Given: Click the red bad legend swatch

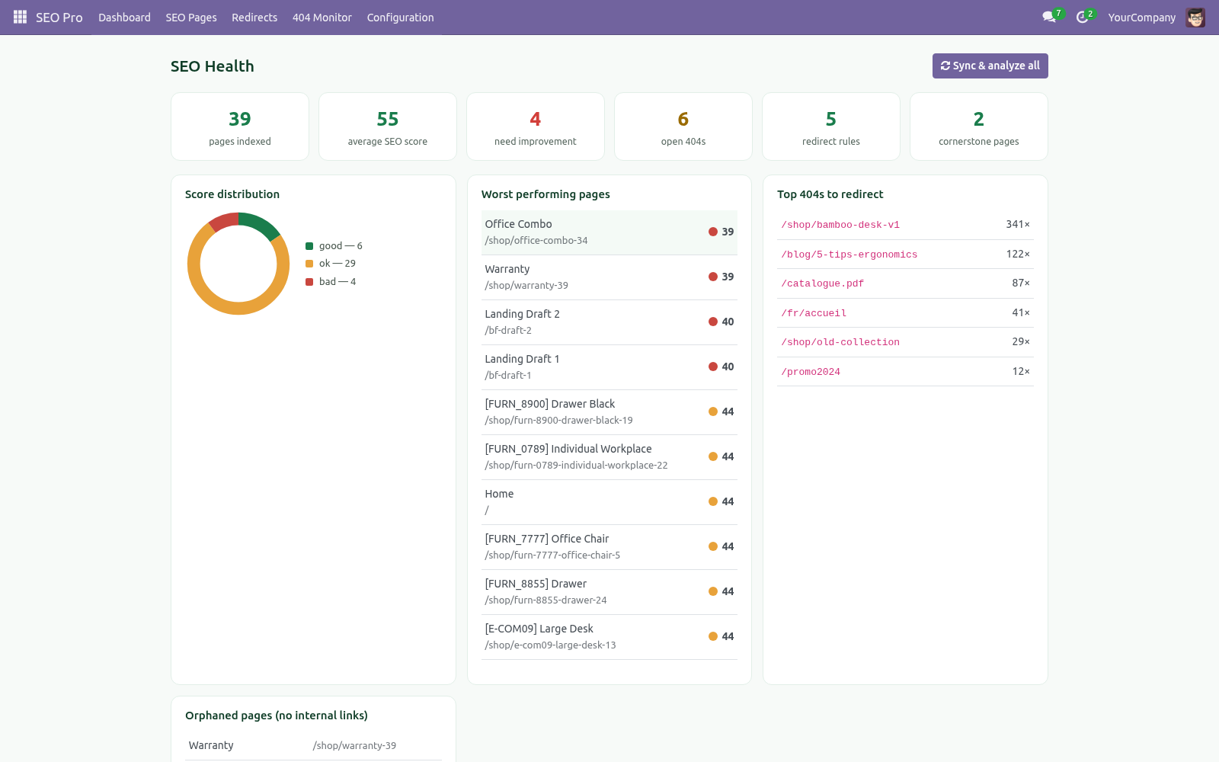Looking at the screenshot, I should coord(309,282).
